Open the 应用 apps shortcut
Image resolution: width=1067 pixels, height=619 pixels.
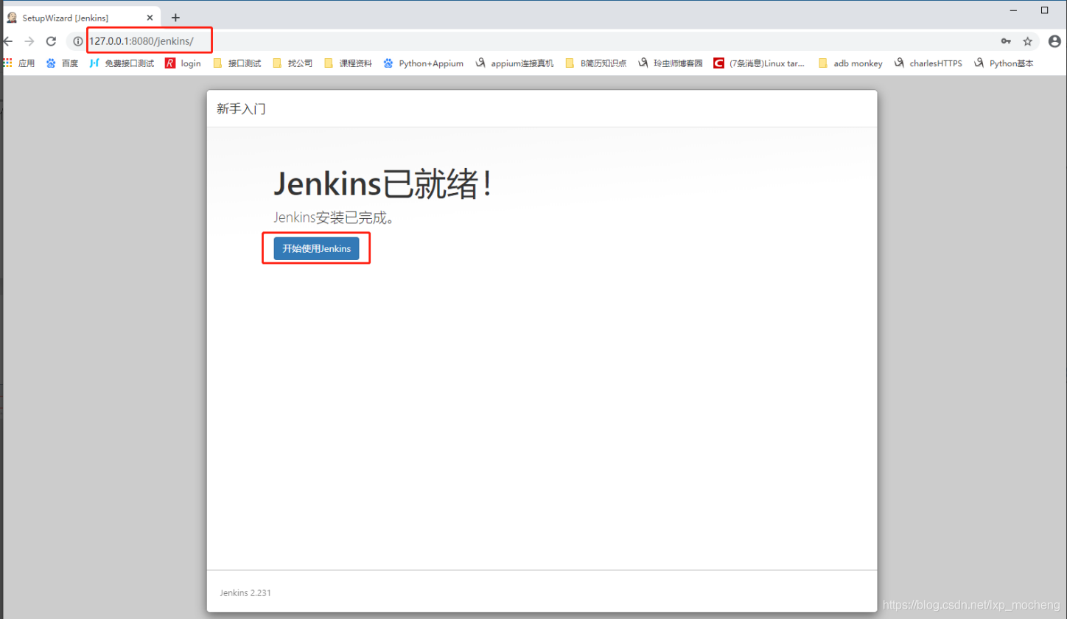coord(18,63)
